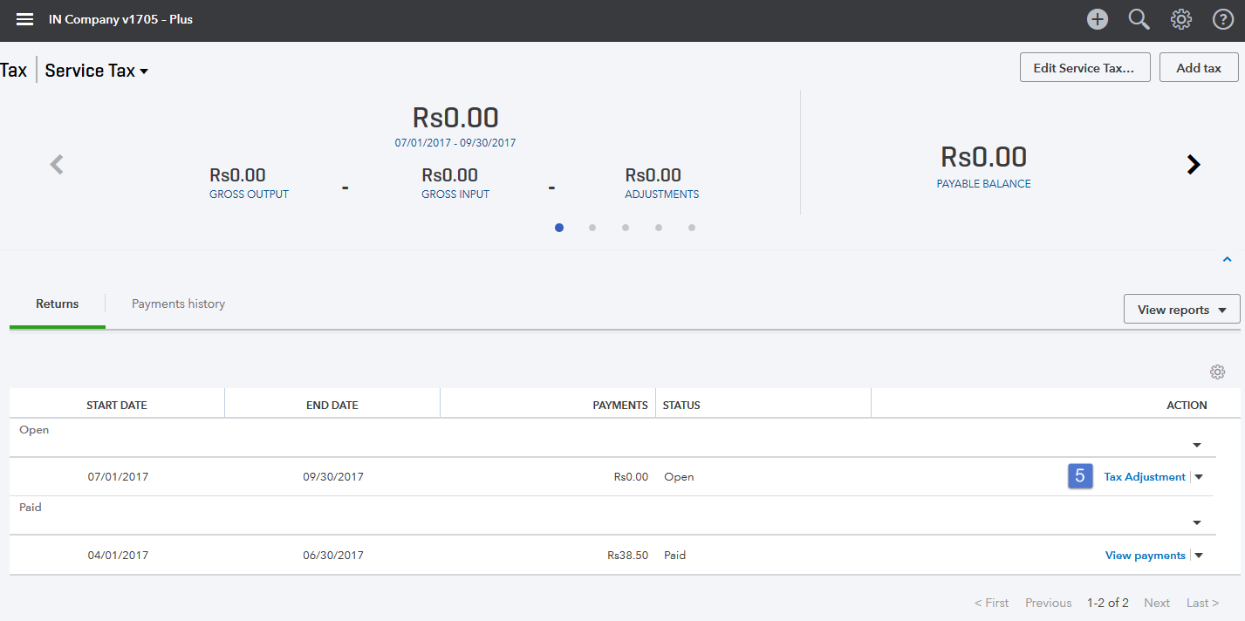Click the GROSS INPUT label link
Image resolution: width=1245 pixels, height=621 pixels.
pyautogui.click(x=455, y=194)
